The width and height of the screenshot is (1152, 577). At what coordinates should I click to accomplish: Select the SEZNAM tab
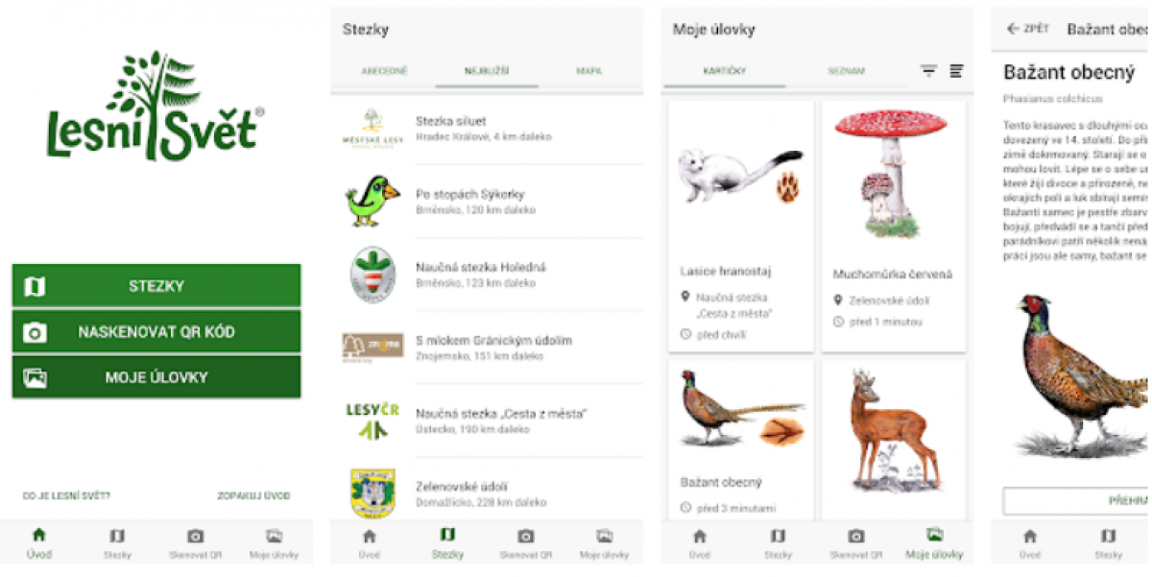[x=847, y=71]
